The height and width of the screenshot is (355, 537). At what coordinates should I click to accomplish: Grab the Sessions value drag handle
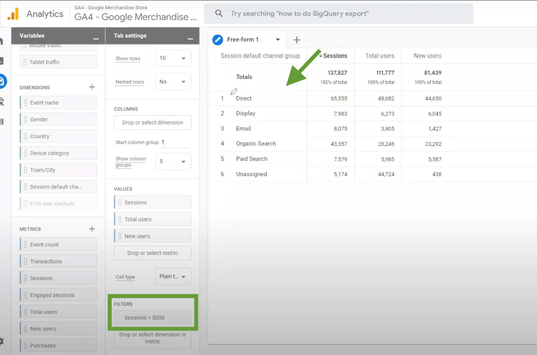(120, 202)
